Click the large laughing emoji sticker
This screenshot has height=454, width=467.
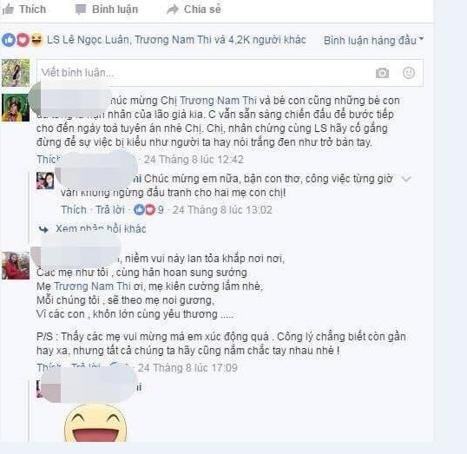click(x=95, y=423)
